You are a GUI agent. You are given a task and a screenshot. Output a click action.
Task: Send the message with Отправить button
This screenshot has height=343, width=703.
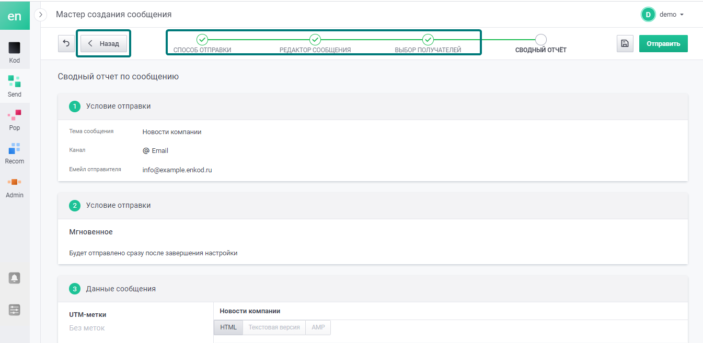click(x=663, y=44)
